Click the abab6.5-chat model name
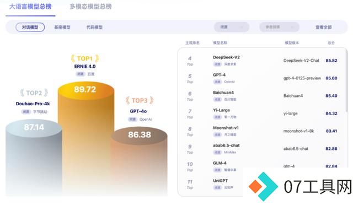The width and height of the screenshot is (353, 205). click(226, 145)
